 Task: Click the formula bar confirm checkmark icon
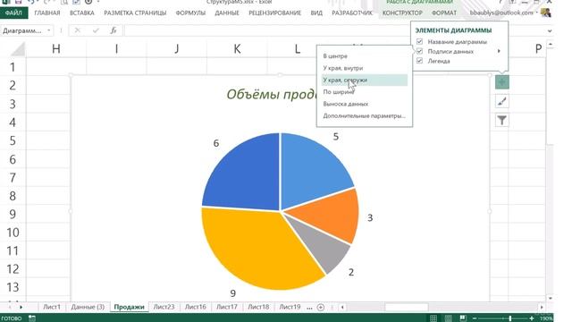[96, 30]
